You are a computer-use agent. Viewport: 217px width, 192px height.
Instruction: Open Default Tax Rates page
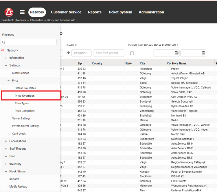pos(25,88)
